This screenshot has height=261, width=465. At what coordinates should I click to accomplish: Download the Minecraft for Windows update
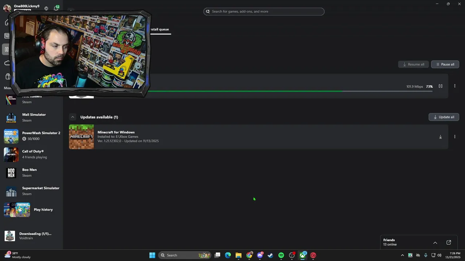440,137
